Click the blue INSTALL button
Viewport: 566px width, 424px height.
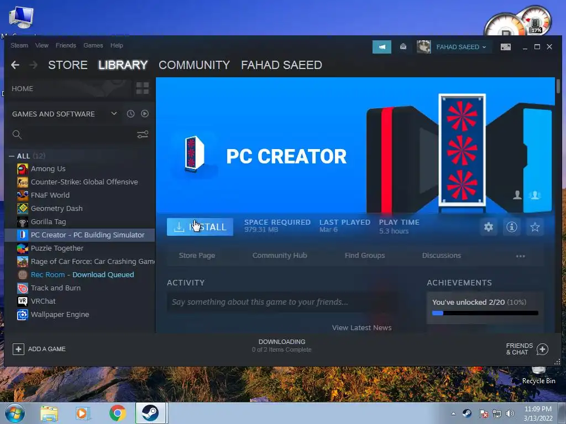click(200, 227)
